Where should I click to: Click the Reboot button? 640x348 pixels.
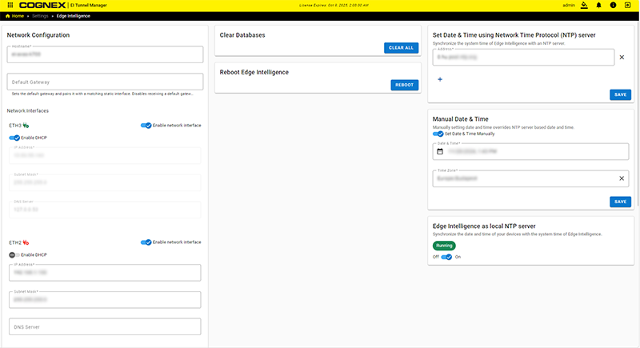point(404,85)
